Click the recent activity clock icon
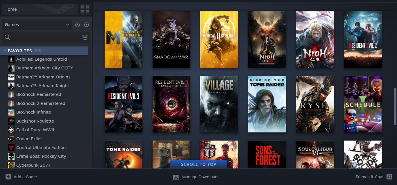This screenshot has width=397, height=185. point(78,25)
